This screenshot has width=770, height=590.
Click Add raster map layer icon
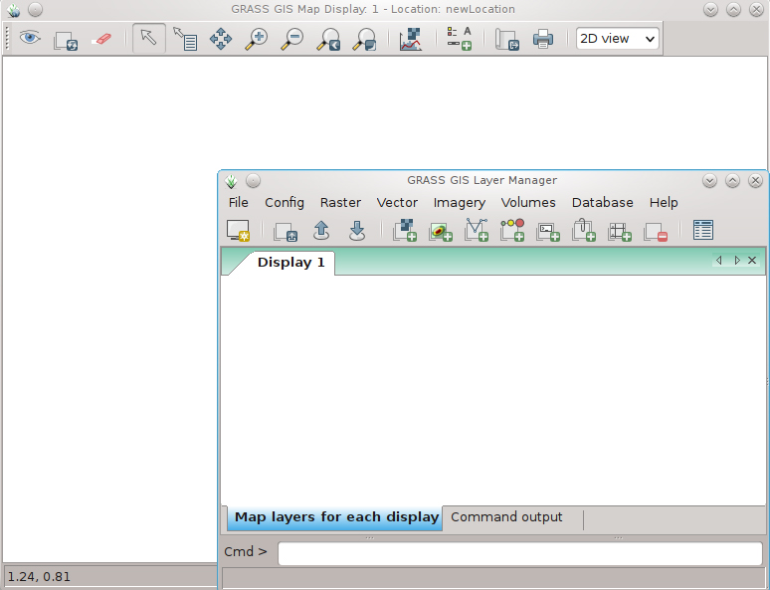tap(405, 230)
